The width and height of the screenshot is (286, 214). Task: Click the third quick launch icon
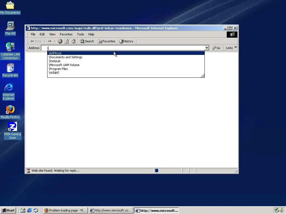(36, 210)
